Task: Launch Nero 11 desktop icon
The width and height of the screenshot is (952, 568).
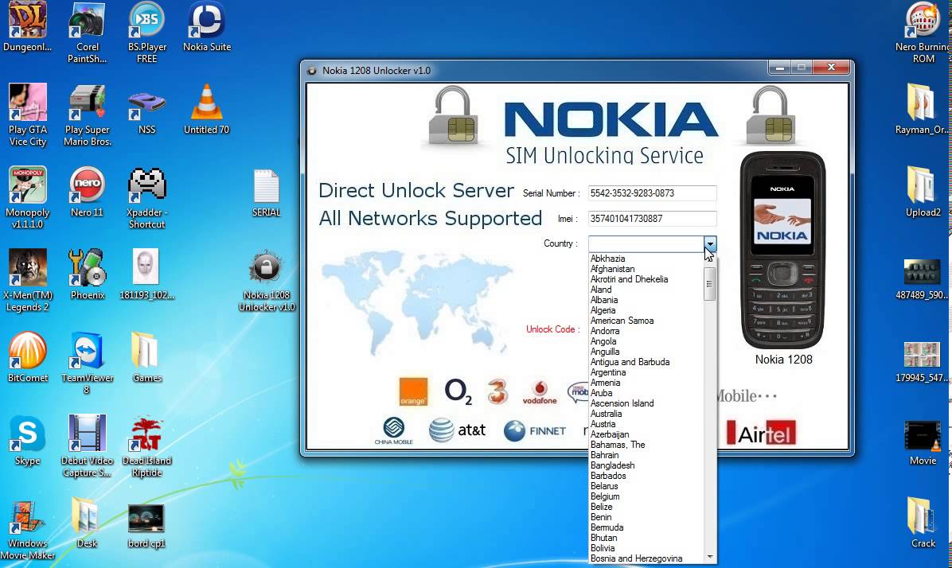Action: point(87,193)
